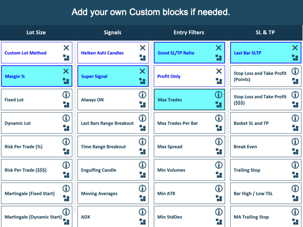
Task: Toggle the Profit Only filter block
Action: (189, 76)
